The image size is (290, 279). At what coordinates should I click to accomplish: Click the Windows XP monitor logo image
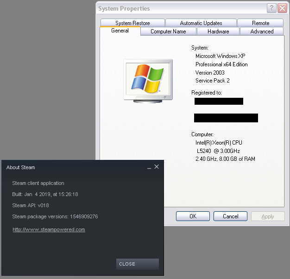(x=148, y=81)
